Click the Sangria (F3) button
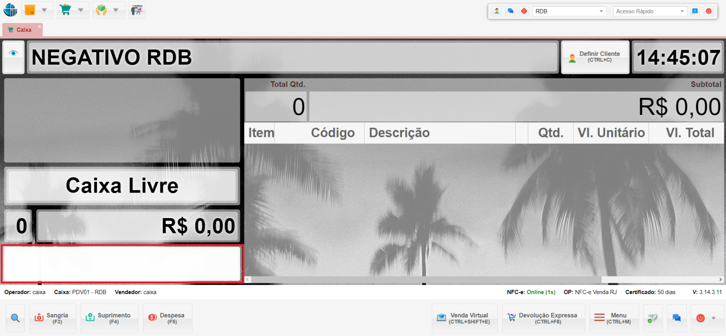The height and width of the screenshot is (336, 726). (x=52, y=318)
